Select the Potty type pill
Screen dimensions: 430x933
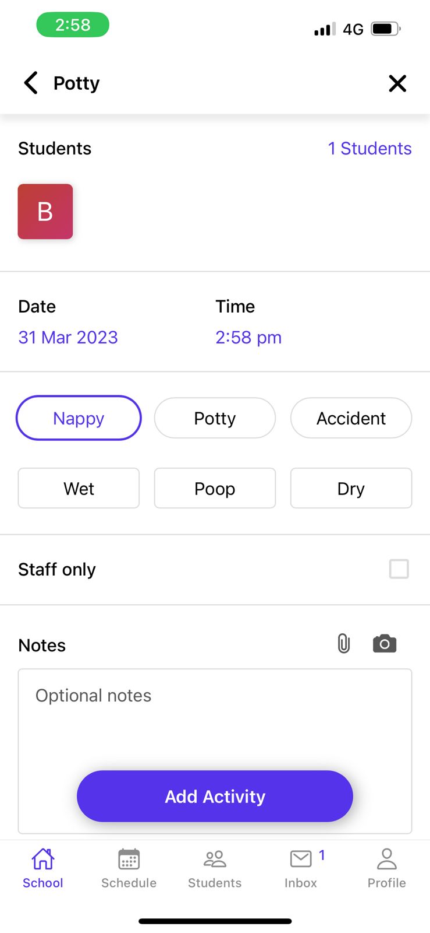click(215, 418)
